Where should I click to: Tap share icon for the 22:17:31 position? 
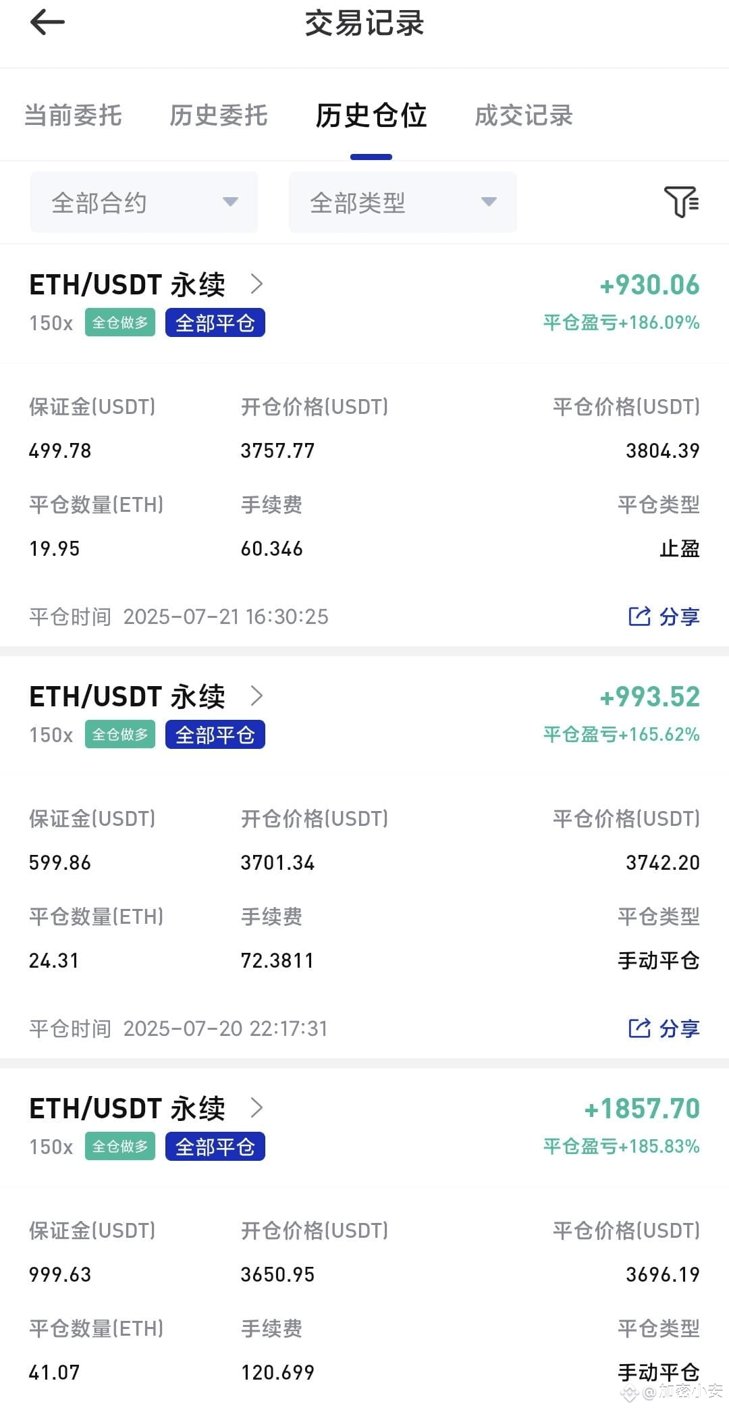pyautogui.click(x=639, y=1028)
